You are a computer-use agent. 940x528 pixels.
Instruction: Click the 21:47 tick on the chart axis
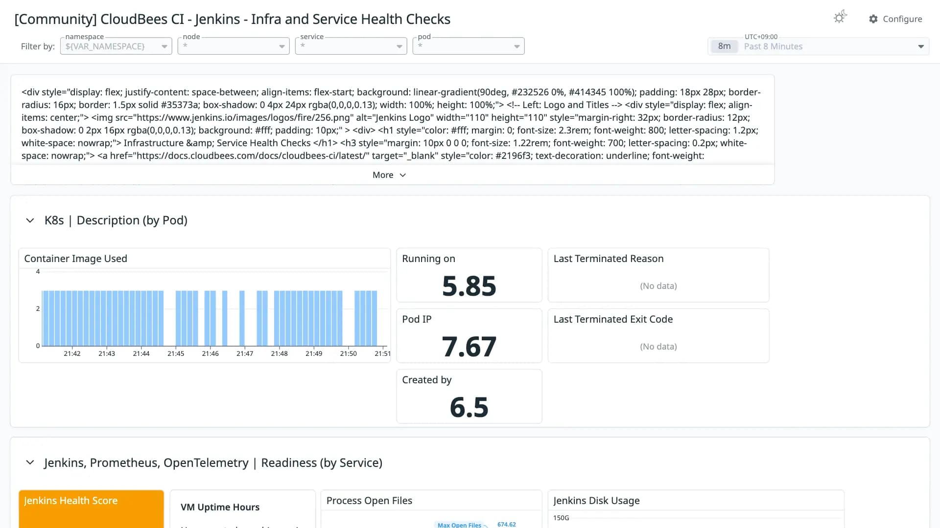[245, 353]
